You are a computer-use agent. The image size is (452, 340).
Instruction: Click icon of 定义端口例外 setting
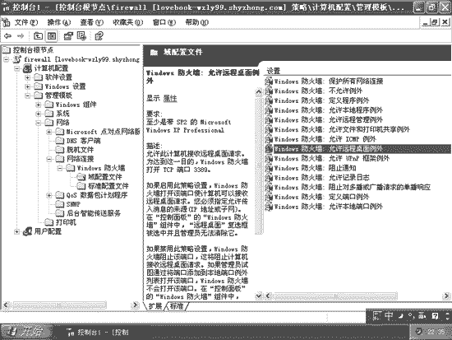click(269, 197)
